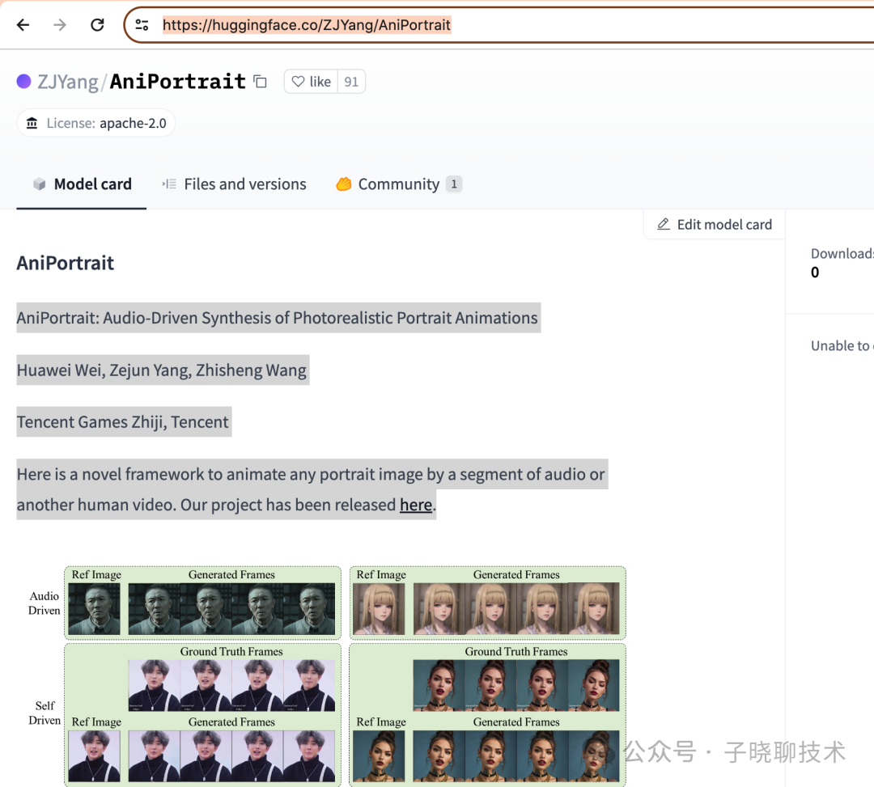Screen dimensions: 874x787
Task: Reload the current page
Action: pos(97,24)
